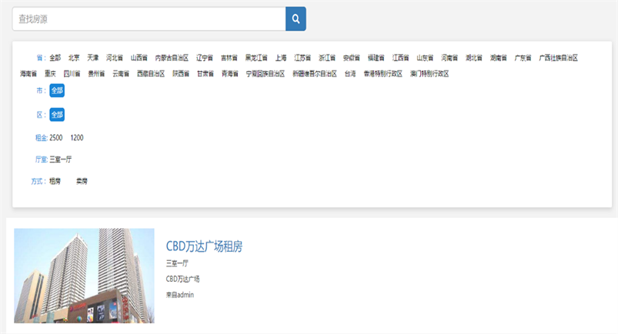This screenshot has height=334, width=618.
Task: Open the CBD万达广场租房 listing title
Action: pos(204,246)
